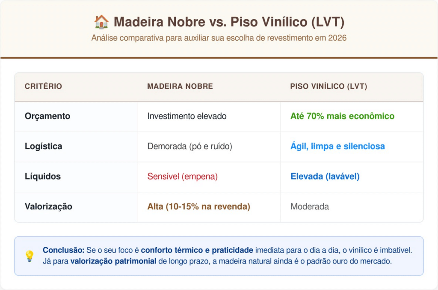Image resolution: width=438 pixels, height=290 pixels.
Task: Click the Investimento elevado cell
Action: [187, 116]
